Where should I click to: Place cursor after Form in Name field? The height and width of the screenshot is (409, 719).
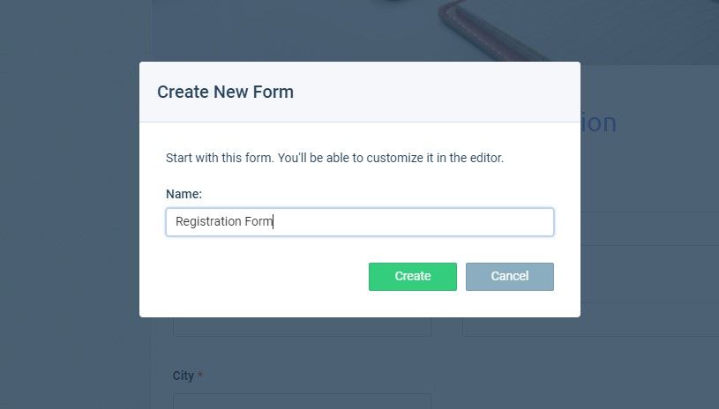[x=273, y=221]
